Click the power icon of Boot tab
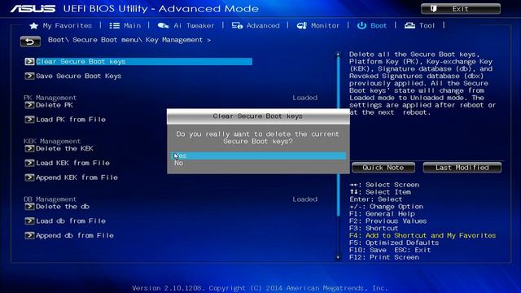Screen dimensions: 521x293 pos(361,25)
